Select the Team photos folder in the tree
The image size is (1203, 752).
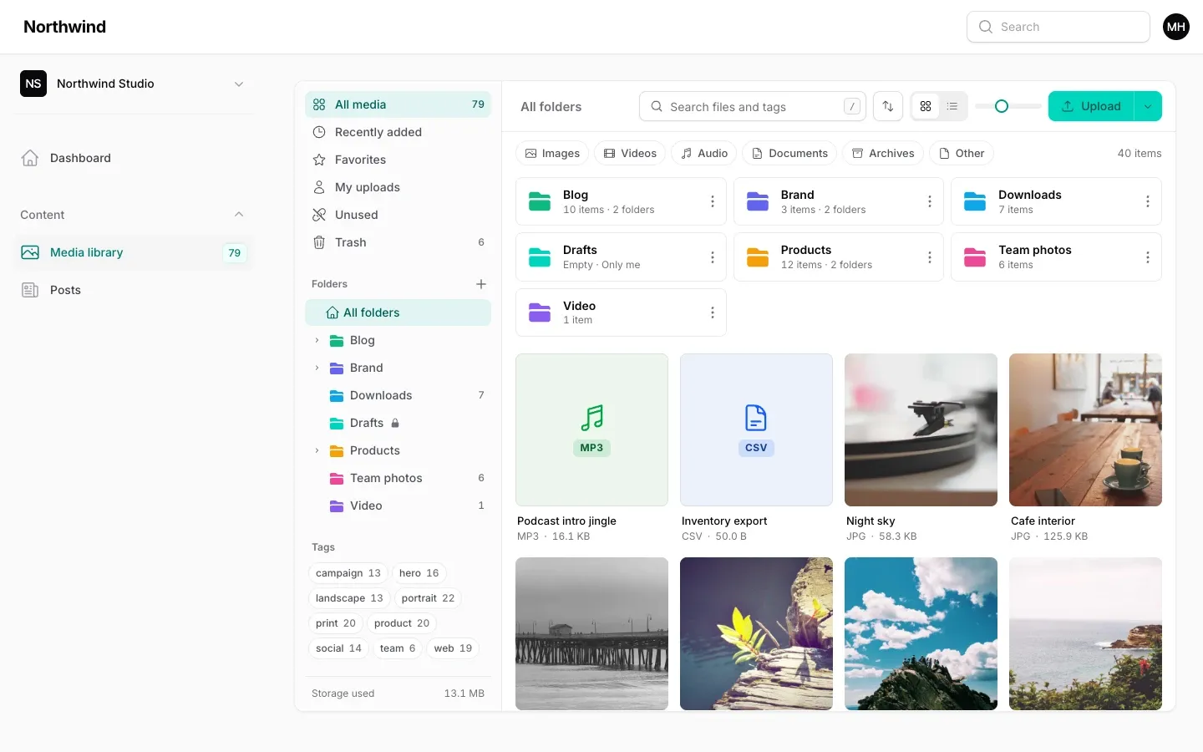[398, 478]
